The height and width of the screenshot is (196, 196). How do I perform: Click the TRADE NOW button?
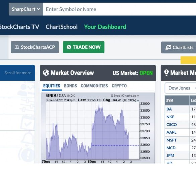(83, 47)
